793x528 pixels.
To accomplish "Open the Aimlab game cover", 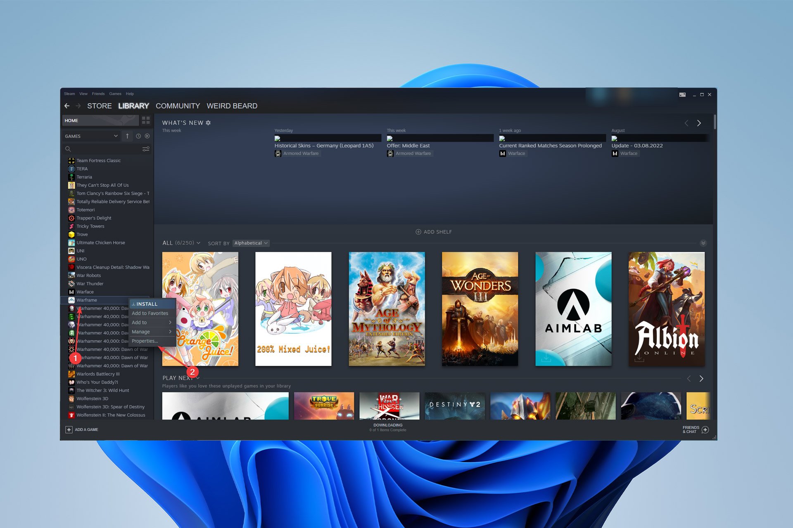I will (573, 309).
